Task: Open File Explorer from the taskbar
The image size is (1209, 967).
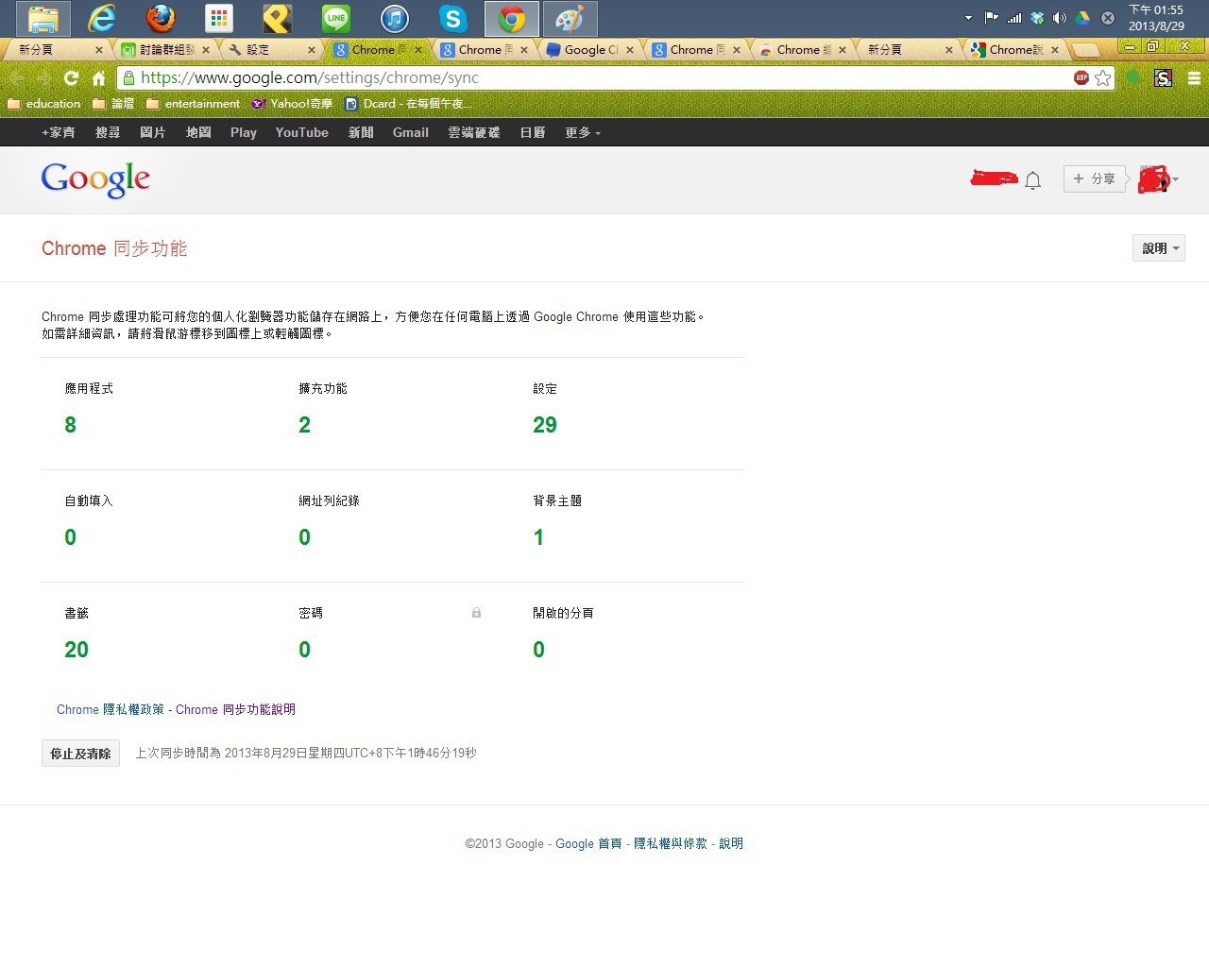Action: coord(43,18)
